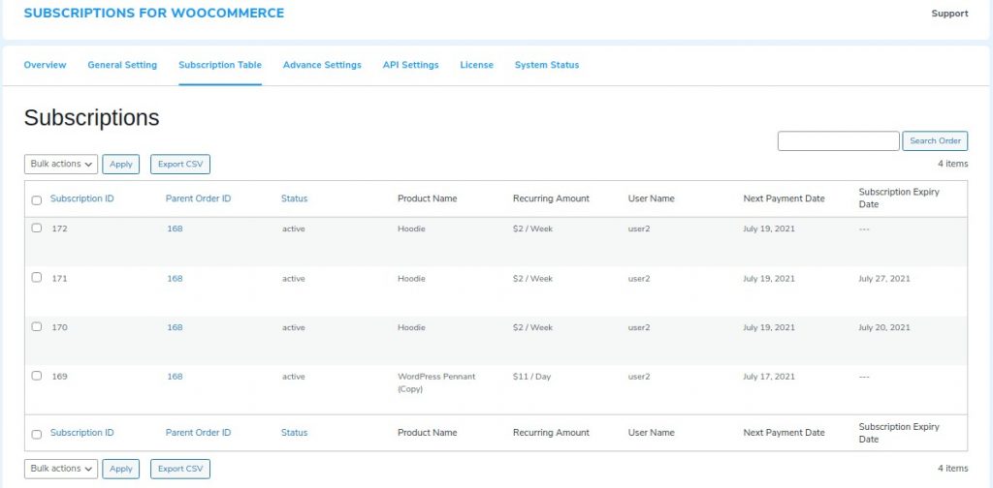Click the July 17, 2021 next payment date
This screenshot has height=488, width=993.
pyautogui.click(x=769, y=376)
